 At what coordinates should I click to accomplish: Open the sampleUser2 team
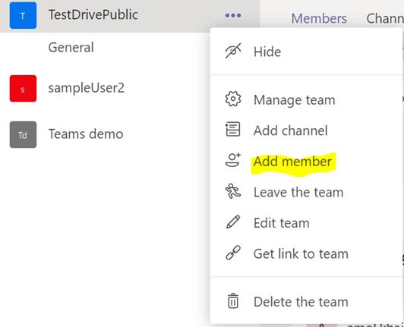pyautogui.click(x=87, y=88)
